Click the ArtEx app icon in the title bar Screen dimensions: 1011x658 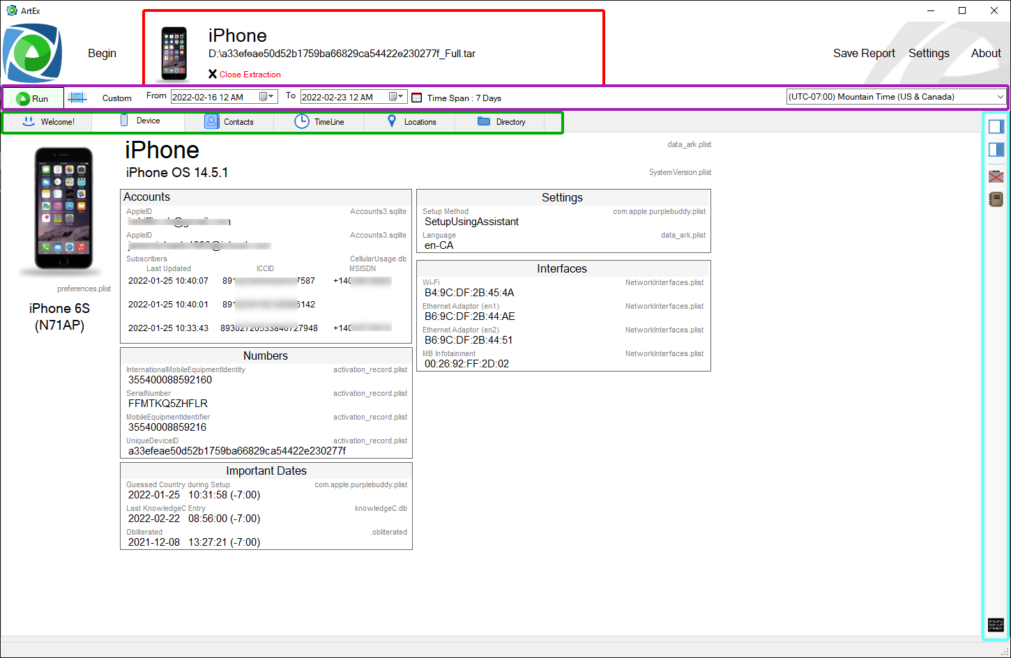click(11, 10)
